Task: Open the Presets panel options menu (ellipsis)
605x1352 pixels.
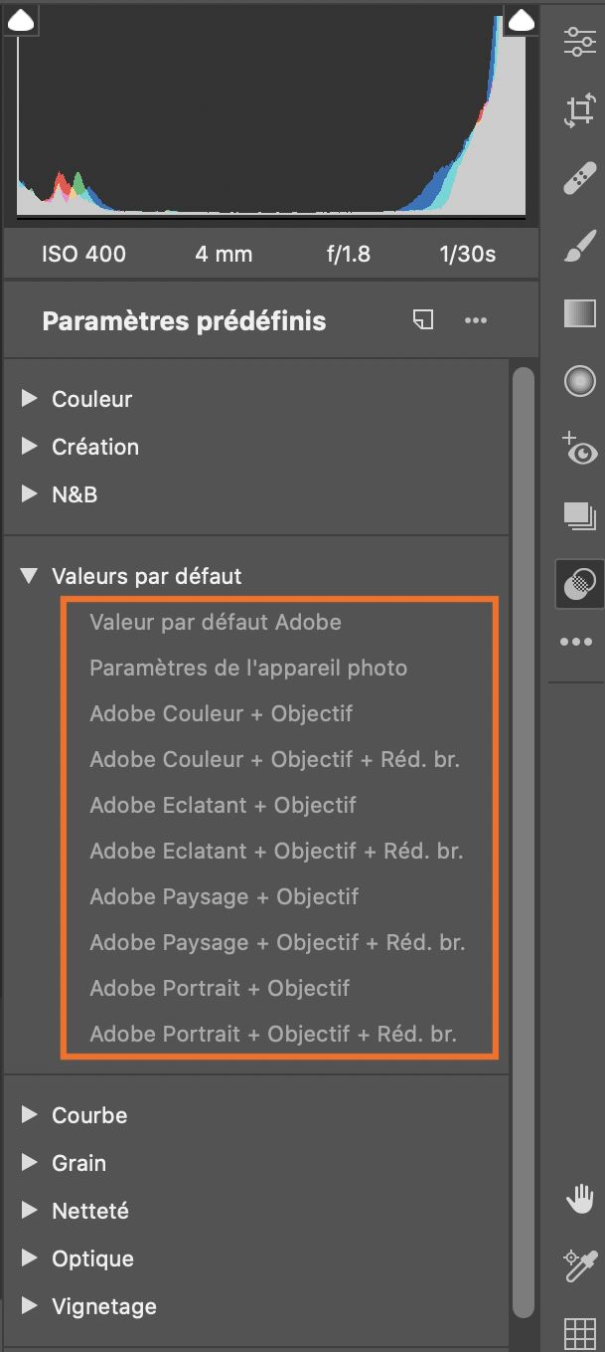Action: click(x=475, y=320)
